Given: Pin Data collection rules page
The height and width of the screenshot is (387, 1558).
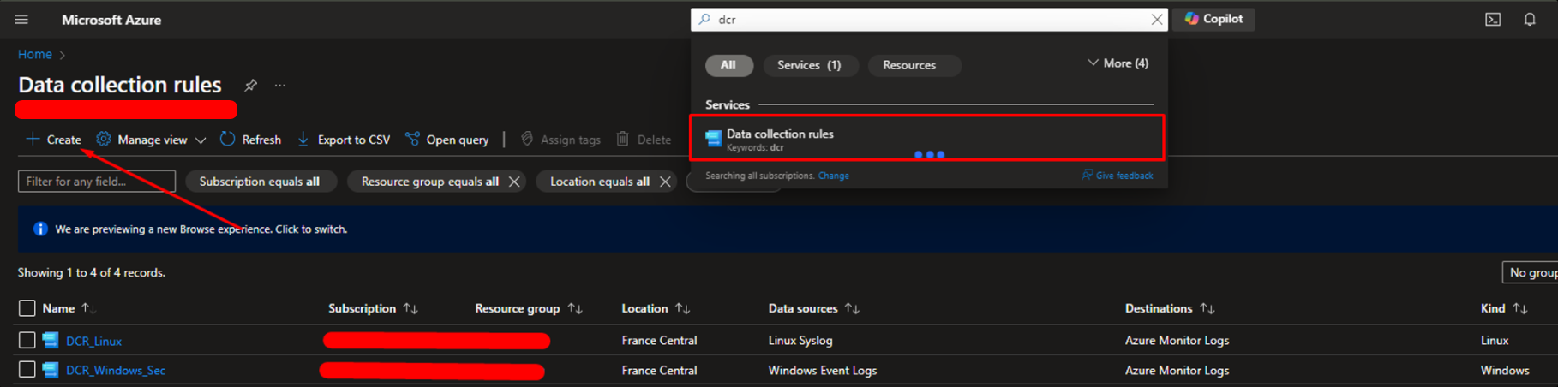Looking at the screenshot, I should tap(250, 85).
